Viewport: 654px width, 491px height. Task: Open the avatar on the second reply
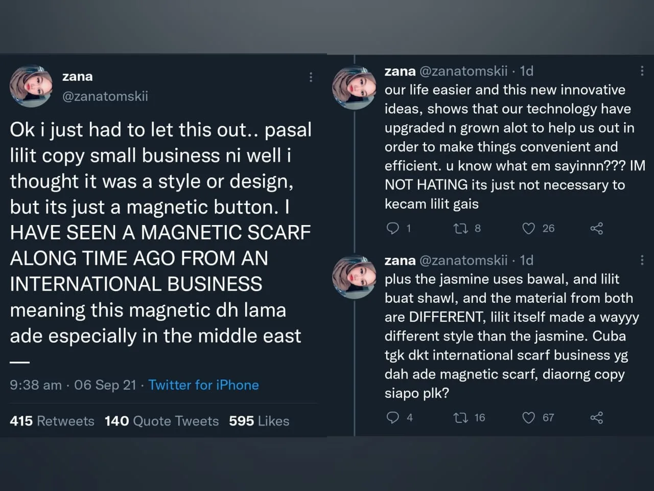(x=354, y=277)
